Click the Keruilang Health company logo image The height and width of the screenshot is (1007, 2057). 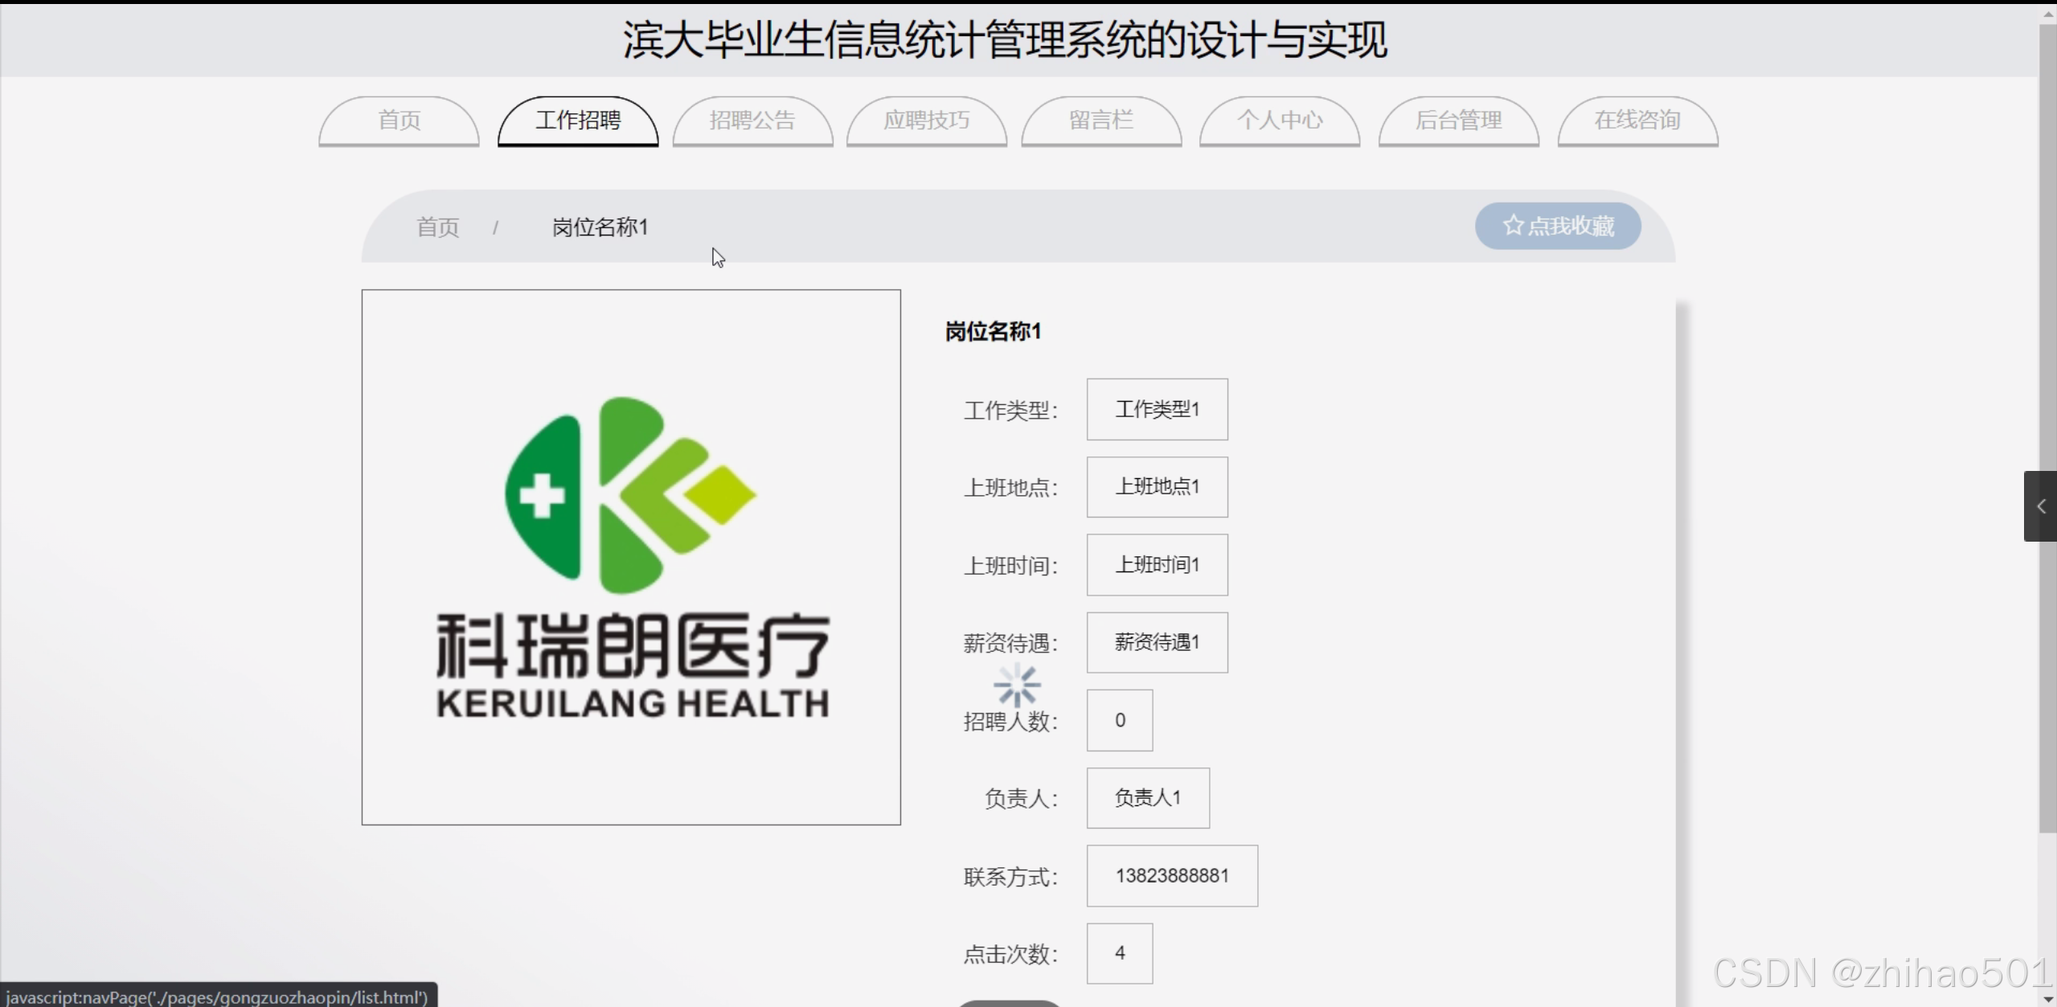point(631,557)
